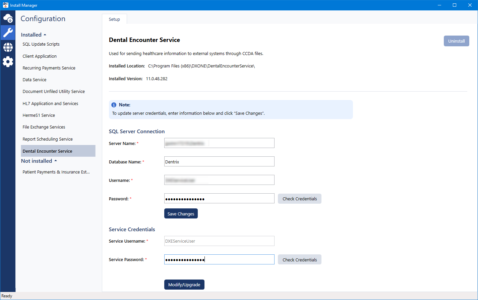This screenshot has width=478, height=300.
Task: Check Credentials for Service Password
Action: point(299,260)
